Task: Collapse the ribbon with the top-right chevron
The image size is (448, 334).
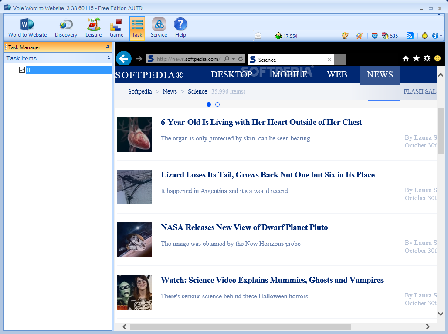Action: (x=439, y=15)
